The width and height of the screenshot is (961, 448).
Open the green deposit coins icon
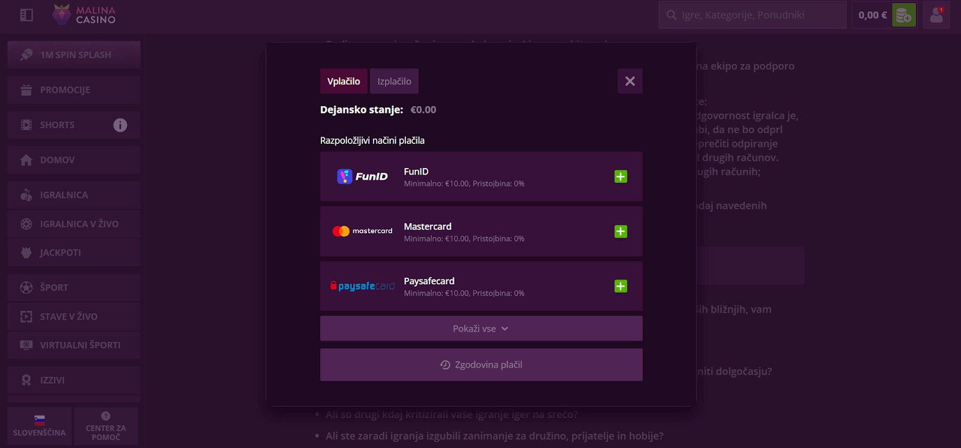[x=904, y=15]
